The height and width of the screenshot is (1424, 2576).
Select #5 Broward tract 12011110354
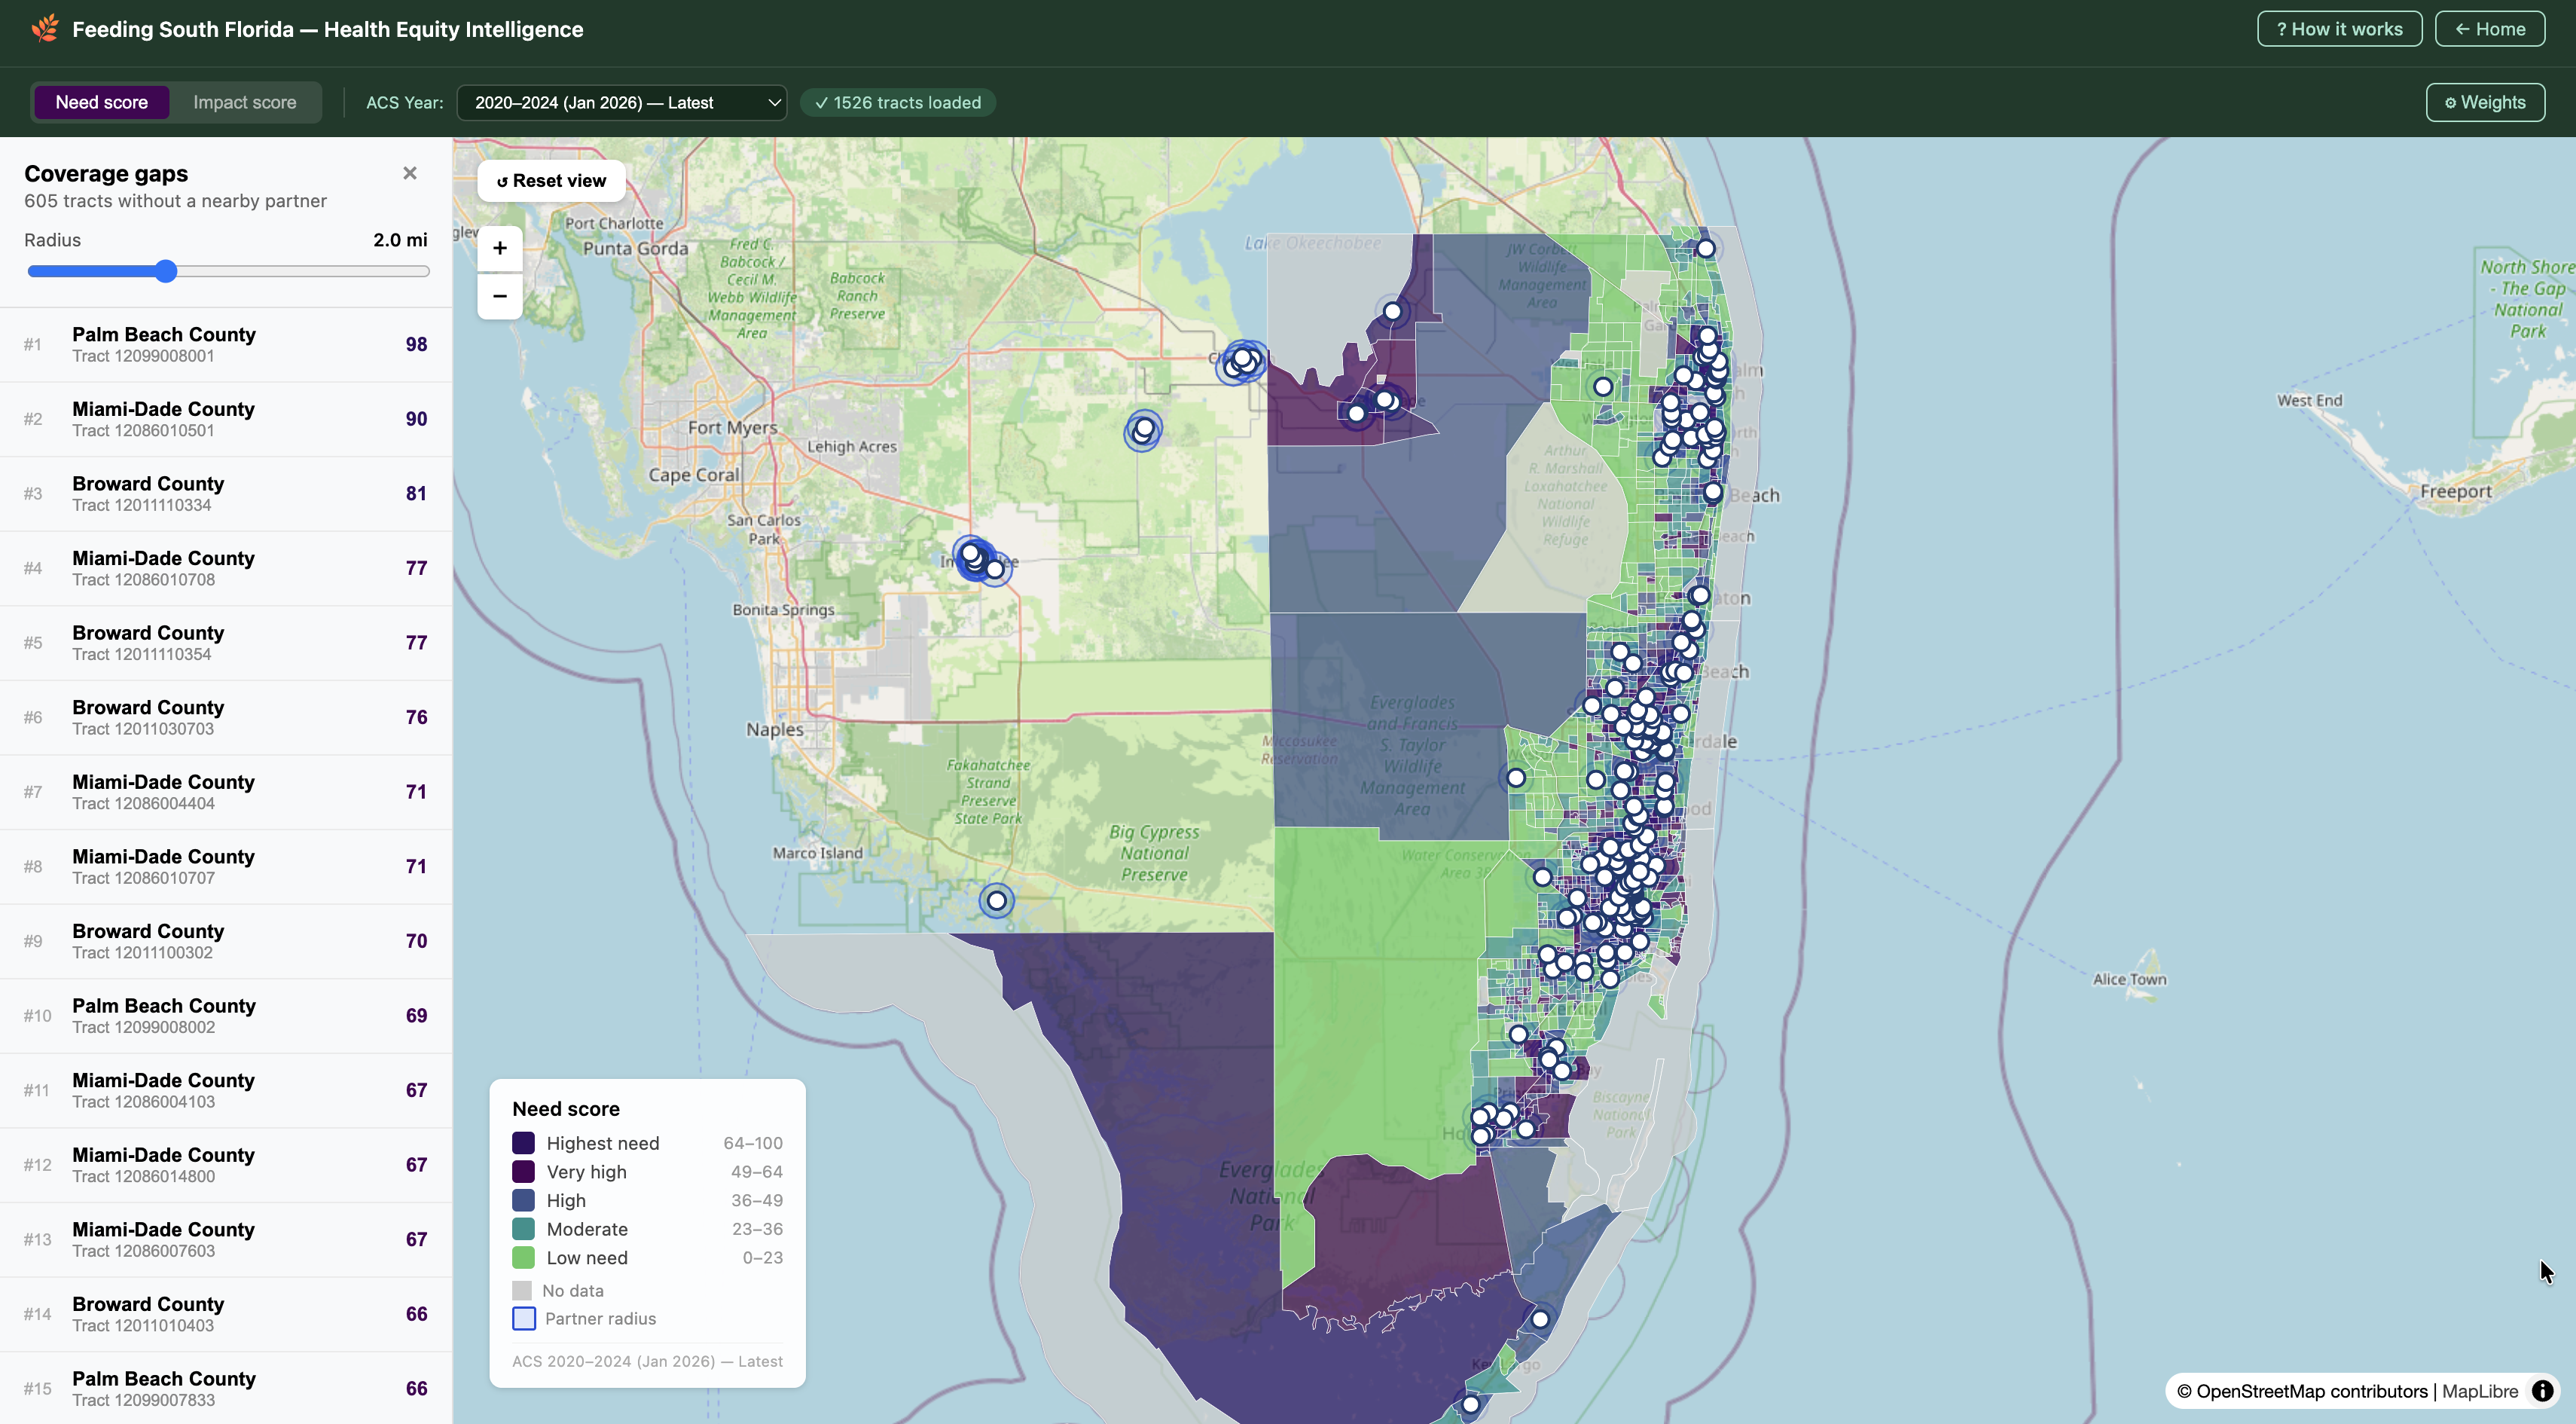226,643
